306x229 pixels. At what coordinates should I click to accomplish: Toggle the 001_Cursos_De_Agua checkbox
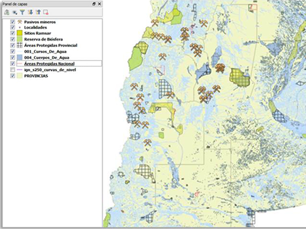(13, 52)
